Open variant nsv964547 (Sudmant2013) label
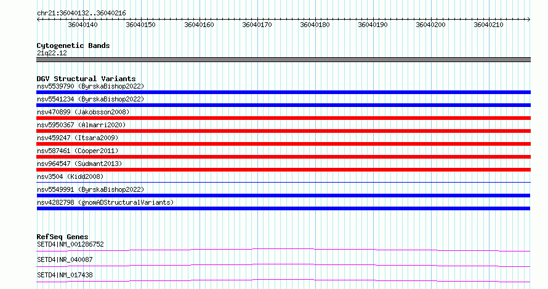 click(79, 164)
